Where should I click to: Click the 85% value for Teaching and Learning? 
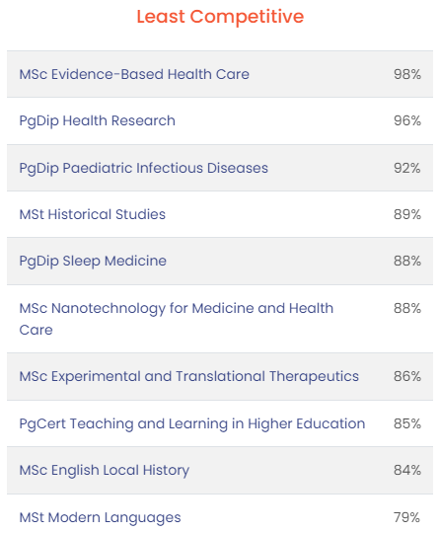pyautogui.click(x=407, y=423)
